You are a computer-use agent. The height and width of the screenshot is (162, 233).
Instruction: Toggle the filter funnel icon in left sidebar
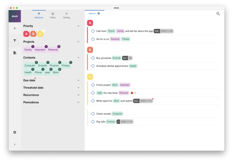(x=15, y=40)
